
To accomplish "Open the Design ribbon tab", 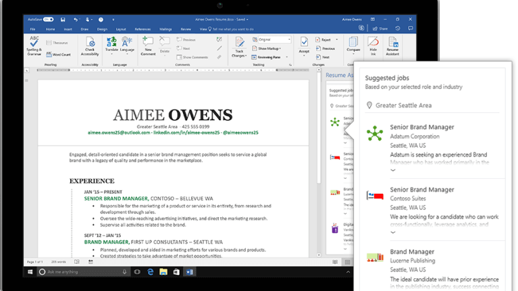I will [102, 29].
